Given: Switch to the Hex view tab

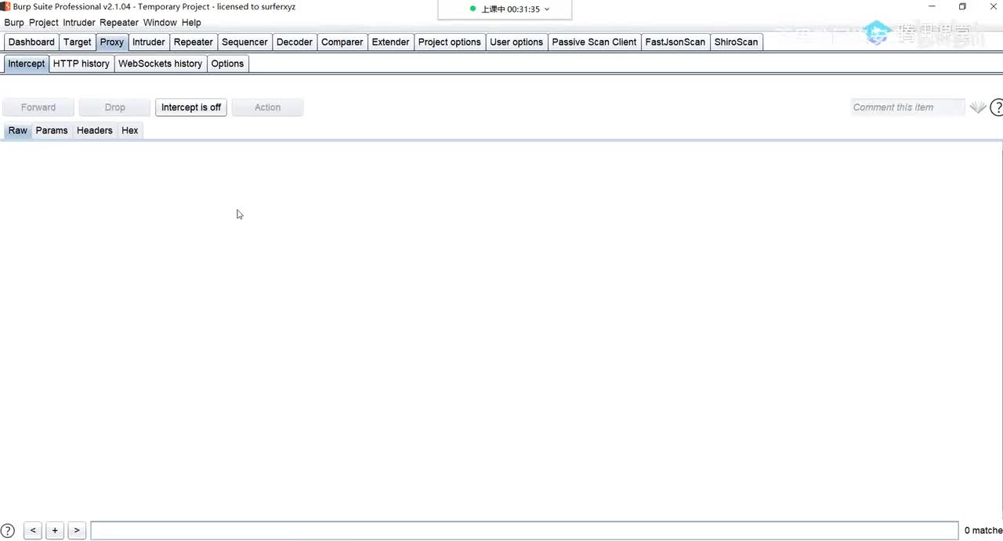Looking at the screenshot, I should (x=130, y=130).
